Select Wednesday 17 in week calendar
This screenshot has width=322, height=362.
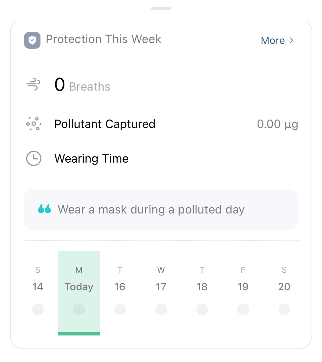pos(161,287)
